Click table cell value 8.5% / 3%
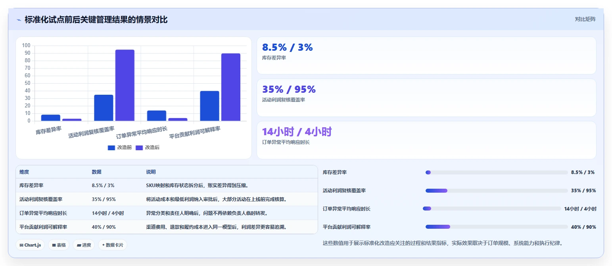612x266 pixels. [103, 186]
